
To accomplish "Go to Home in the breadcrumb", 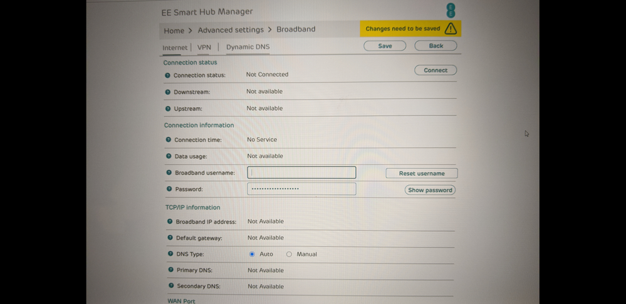I will pyautogui.click(x=174, y=31).
